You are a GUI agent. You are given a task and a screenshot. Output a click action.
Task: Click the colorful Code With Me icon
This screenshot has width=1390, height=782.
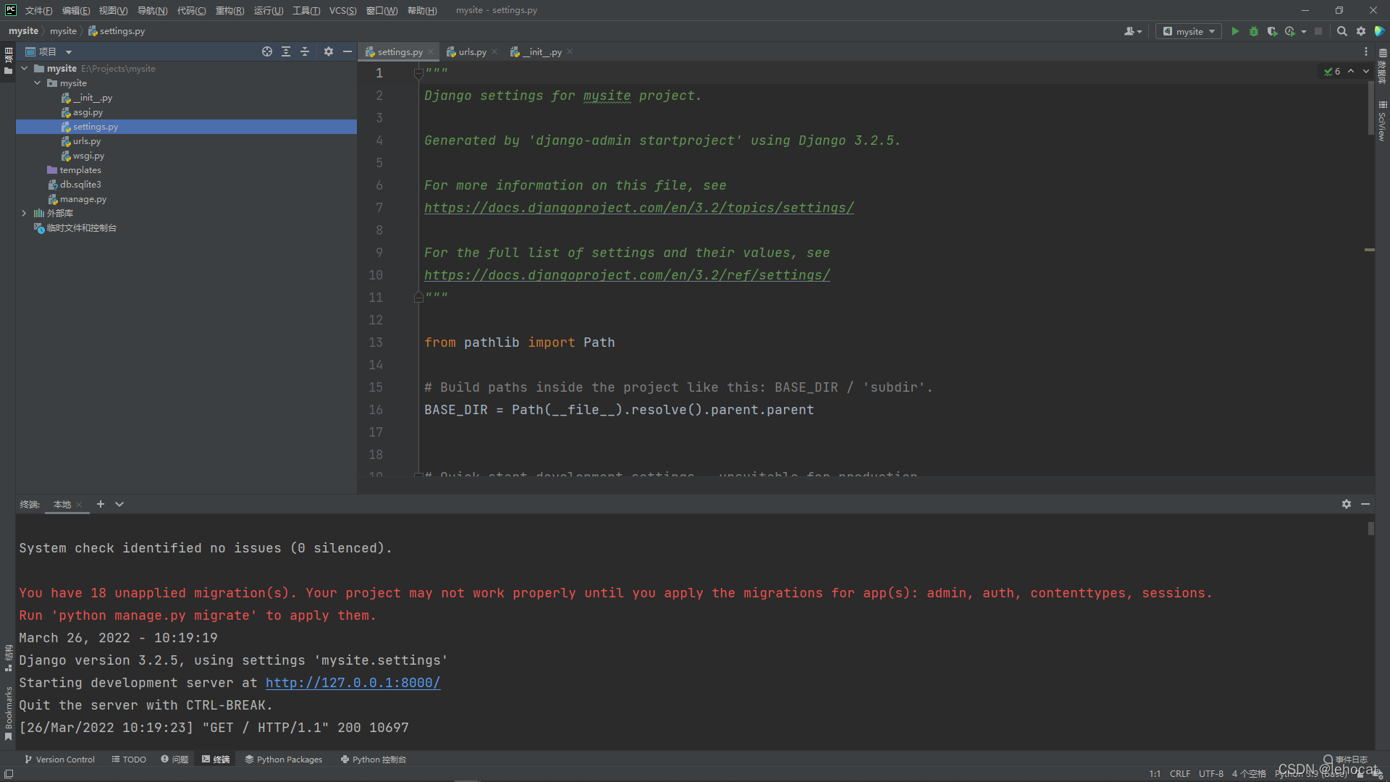pos(1380,31)
